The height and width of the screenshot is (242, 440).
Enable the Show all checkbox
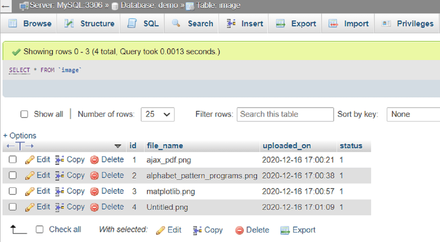click(x=24, y=114)
